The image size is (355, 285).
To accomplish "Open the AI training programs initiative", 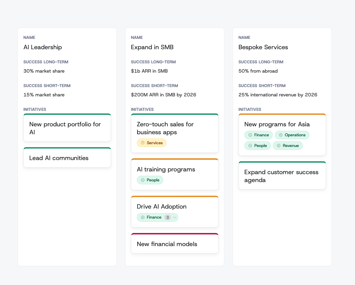I will tap(175, 175).
